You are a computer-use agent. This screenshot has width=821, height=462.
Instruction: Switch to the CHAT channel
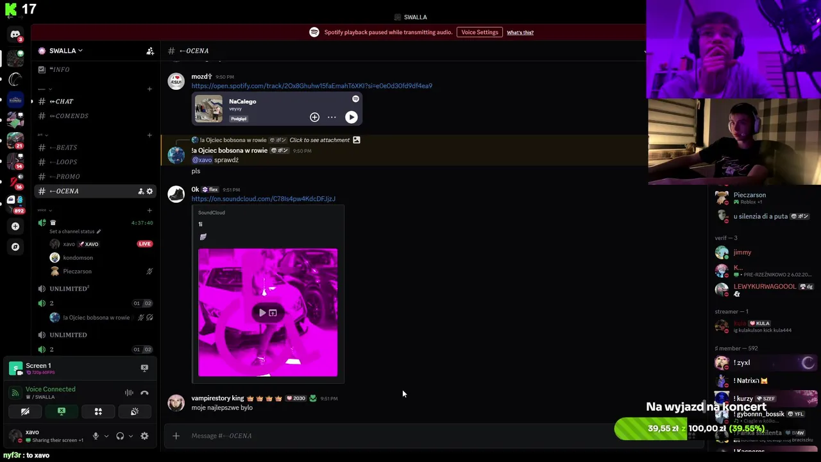pyautogui.click(x=96, y=101)
